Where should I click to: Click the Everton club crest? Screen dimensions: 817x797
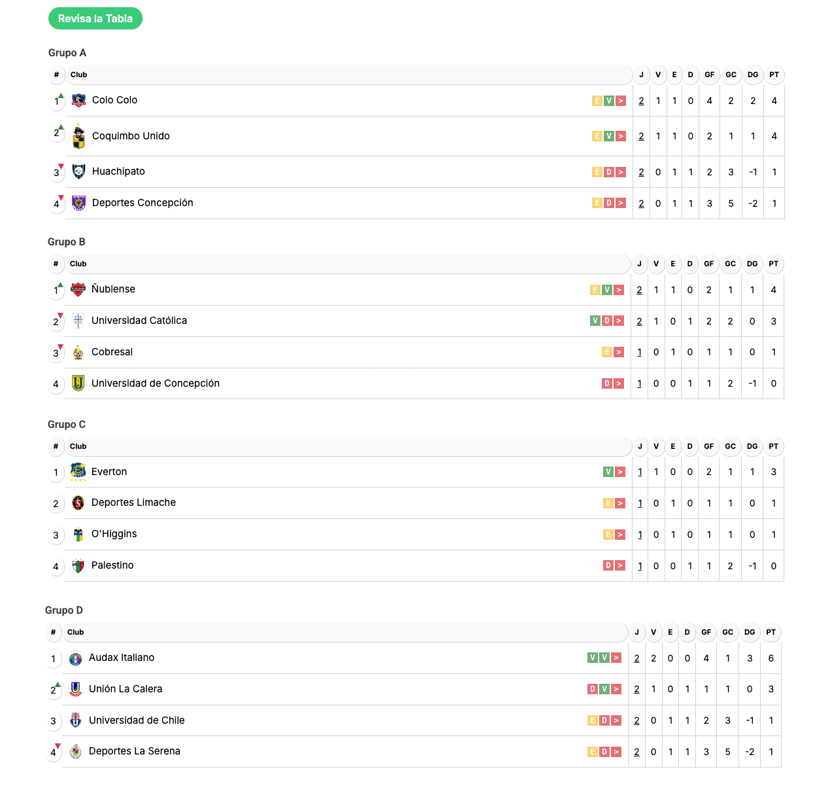tap(78, 471)
